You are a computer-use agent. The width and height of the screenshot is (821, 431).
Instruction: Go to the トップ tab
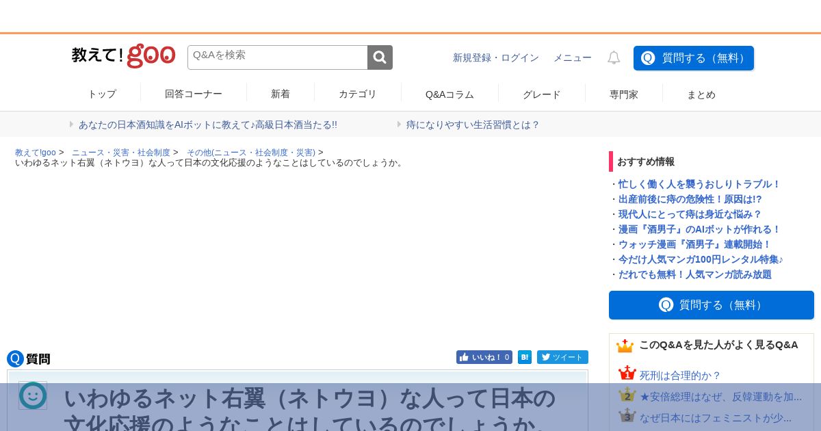click(102, 94)
